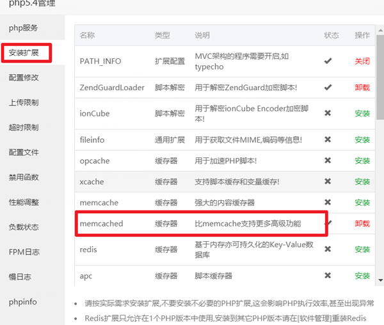Image resolution: width=384 pixels, height=325 pixels.
Task: View the 负载状态 page
Action: (24, 227)
